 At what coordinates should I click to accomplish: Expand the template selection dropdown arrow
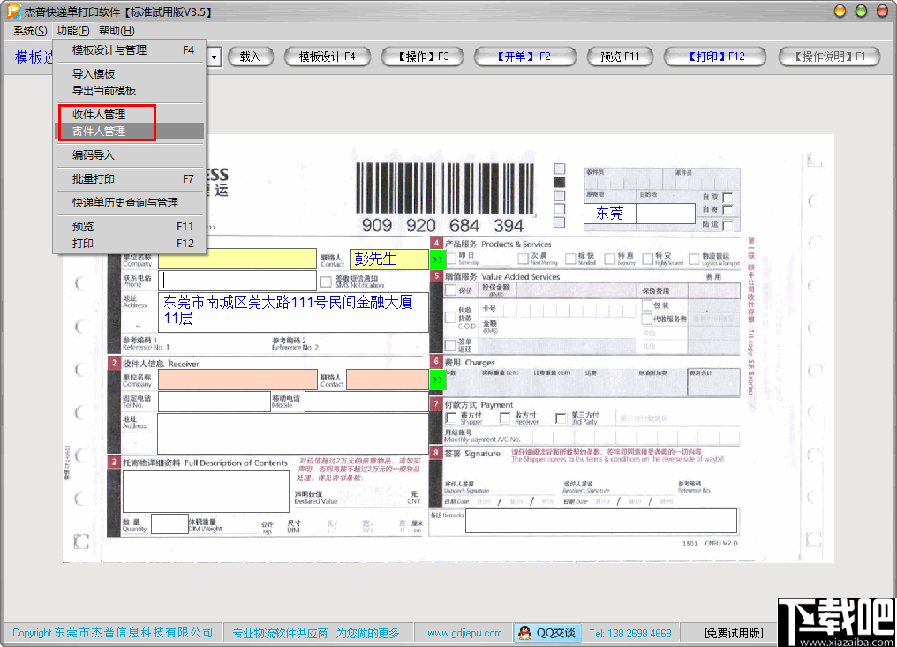coord(214,56)
